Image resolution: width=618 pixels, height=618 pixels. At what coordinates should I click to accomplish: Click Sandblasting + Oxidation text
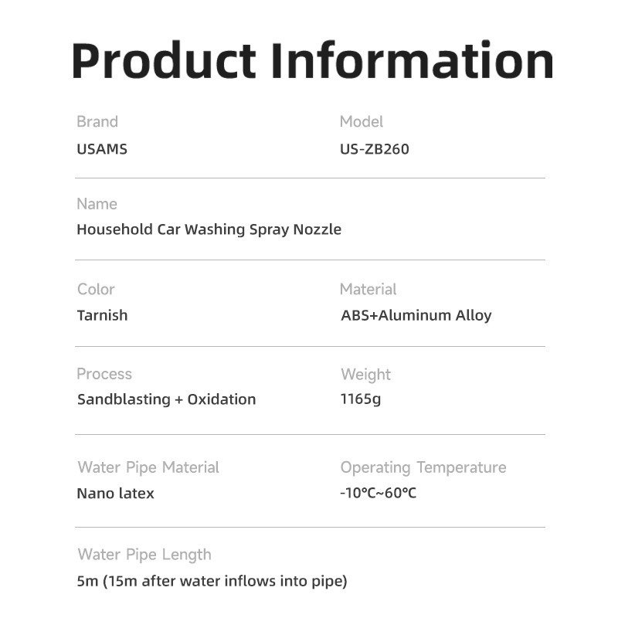coord(167,399)
